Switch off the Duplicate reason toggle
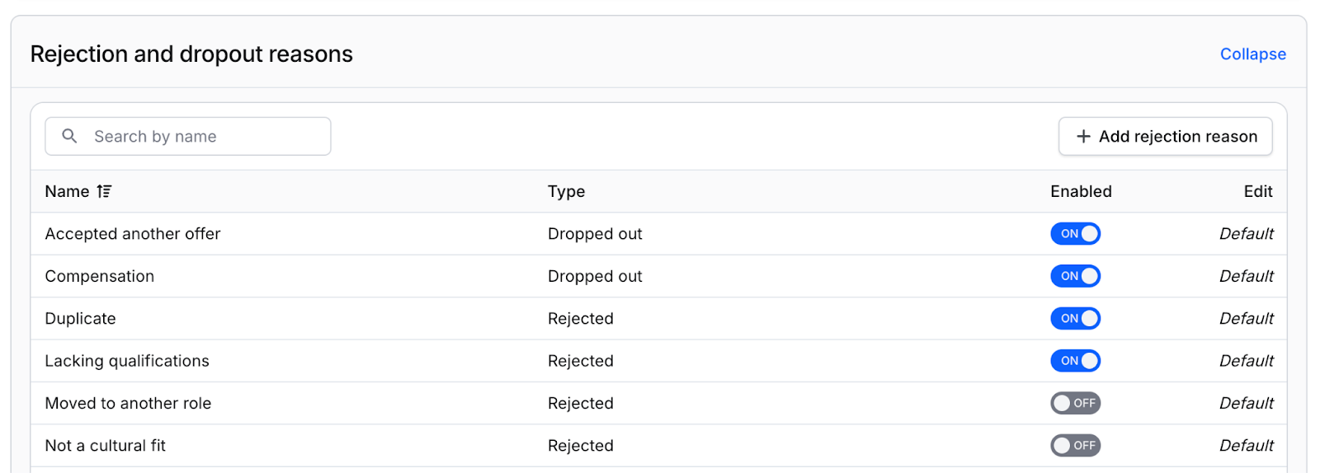This screenshot has height=473, width=1320. tap(1075, 319)
